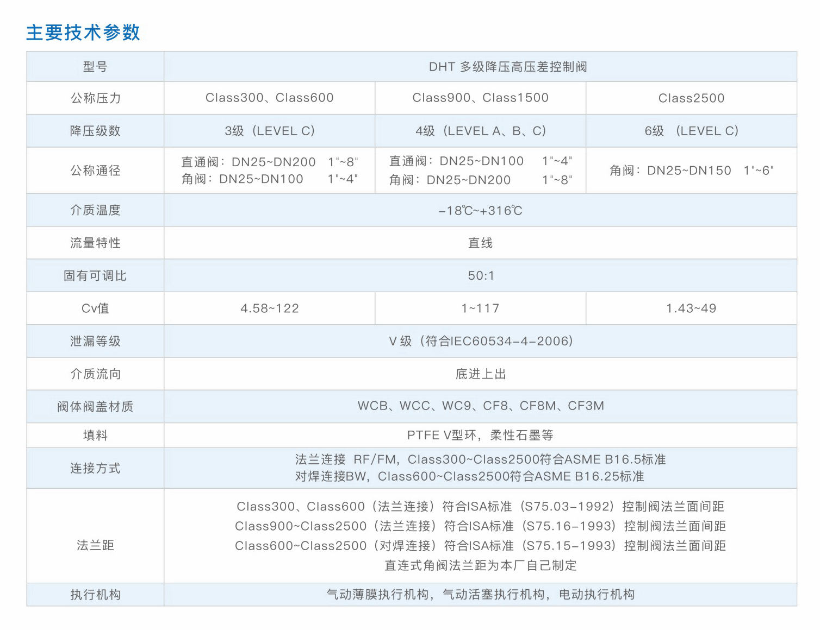Select the 角阀 DN25~DN150 diameter cell
Image resolution: width=820 pixels, height=643 pixels.
691,171
